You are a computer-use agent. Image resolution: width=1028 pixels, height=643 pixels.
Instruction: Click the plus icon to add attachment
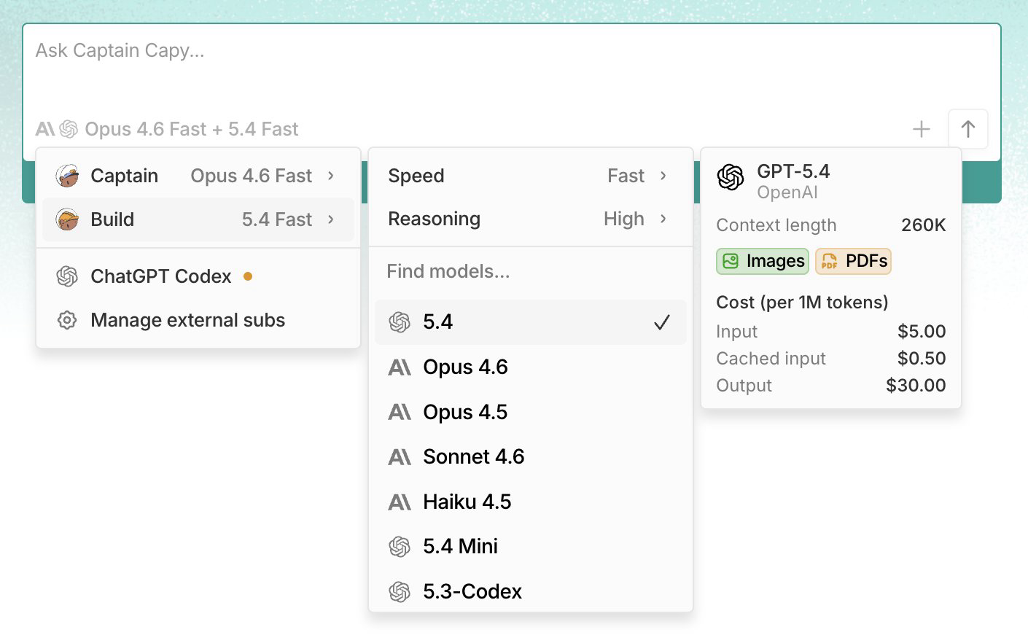(921, 129)
